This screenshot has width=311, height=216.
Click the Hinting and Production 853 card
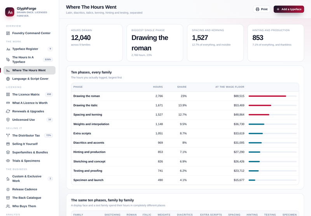tap(276, 43)
